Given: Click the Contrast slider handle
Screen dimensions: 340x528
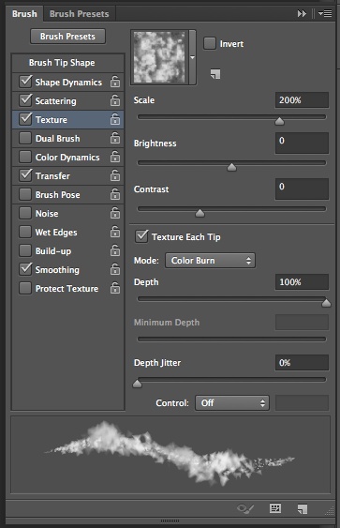Looking at the screenshot, I should tap(200, 213).
